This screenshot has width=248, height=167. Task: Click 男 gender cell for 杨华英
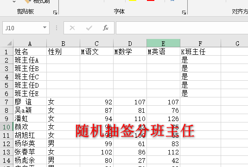coord(63,143)
